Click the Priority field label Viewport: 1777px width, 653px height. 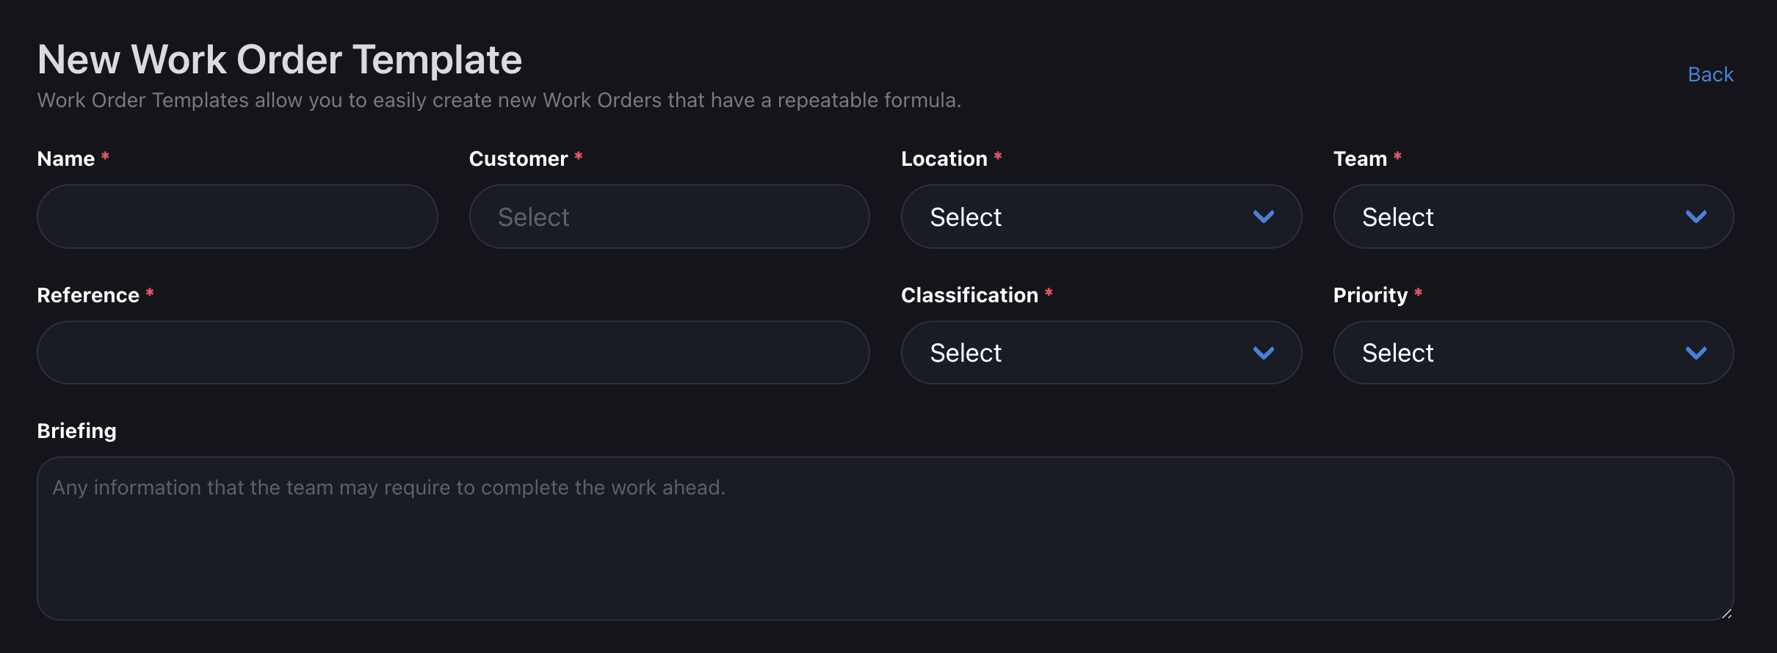tap(1370, 295)
